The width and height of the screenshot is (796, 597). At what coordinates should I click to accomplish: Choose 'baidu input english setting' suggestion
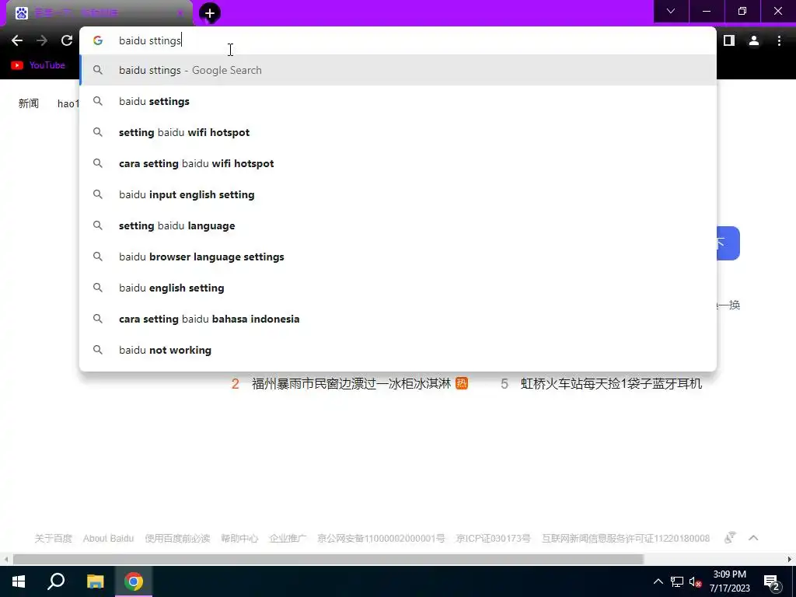pyautogui.click(x=398, y=194)
